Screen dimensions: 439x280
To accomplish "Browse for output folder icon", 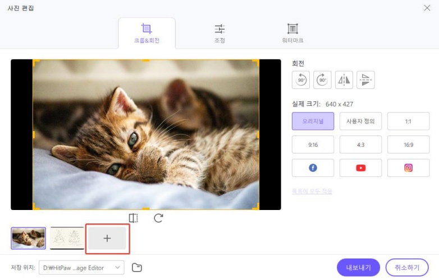I will pyautogui.click(x=137, y=268).
